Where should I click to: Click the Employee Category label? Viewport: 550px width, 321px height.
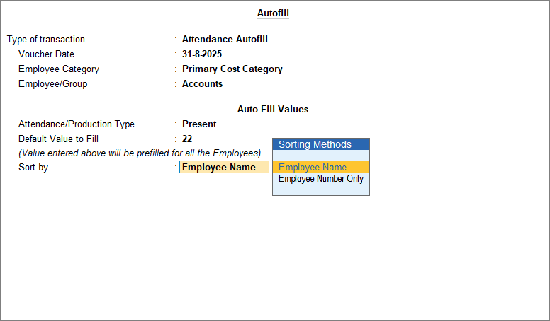click(59, 69)
